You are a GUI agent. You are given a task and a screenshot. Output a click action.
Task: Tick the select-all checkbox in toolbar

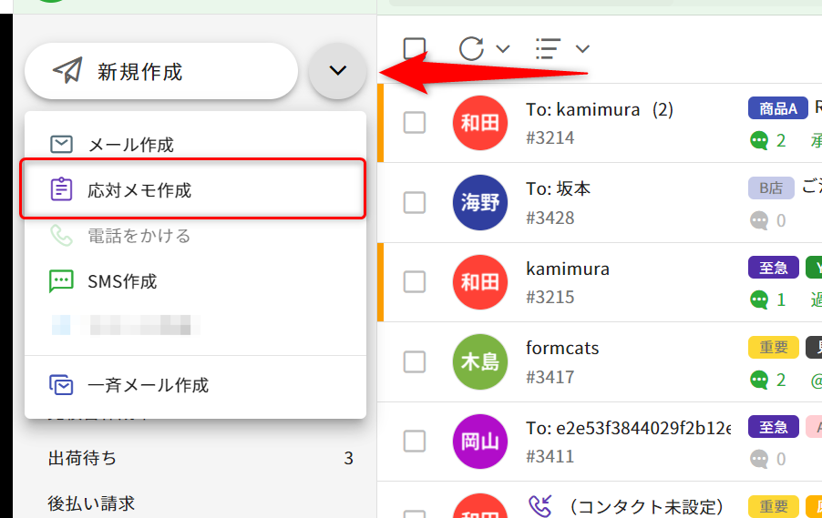tap(415, 48)
